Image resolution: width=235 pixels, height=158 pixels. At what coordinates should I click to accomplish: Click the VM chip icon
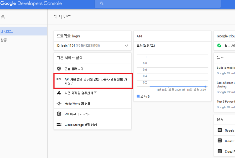click(59, 114)
